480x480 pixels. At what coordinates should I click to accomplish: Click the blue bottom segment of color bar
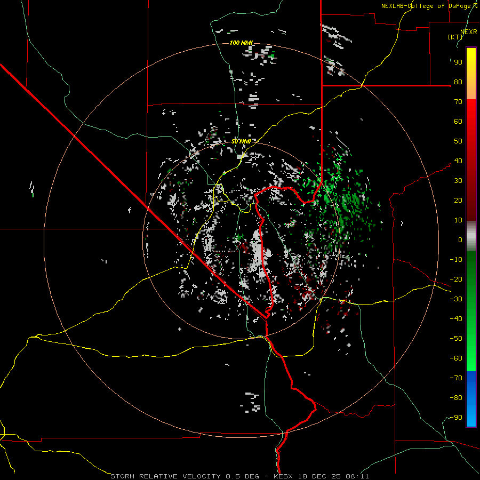(471, 399)
